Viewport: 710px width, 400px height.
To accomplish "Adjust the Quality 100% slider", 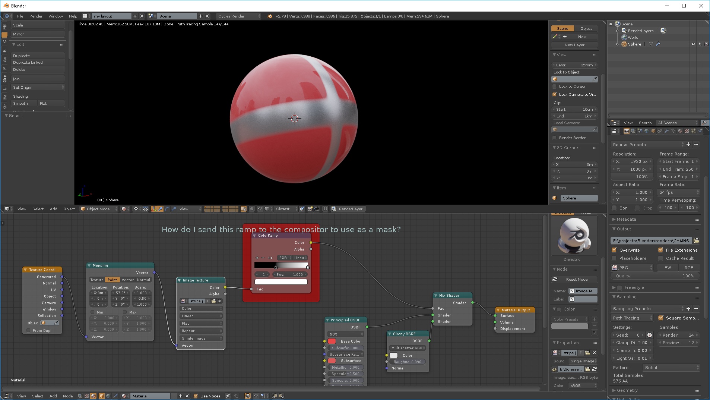I will tap(655, 276).
